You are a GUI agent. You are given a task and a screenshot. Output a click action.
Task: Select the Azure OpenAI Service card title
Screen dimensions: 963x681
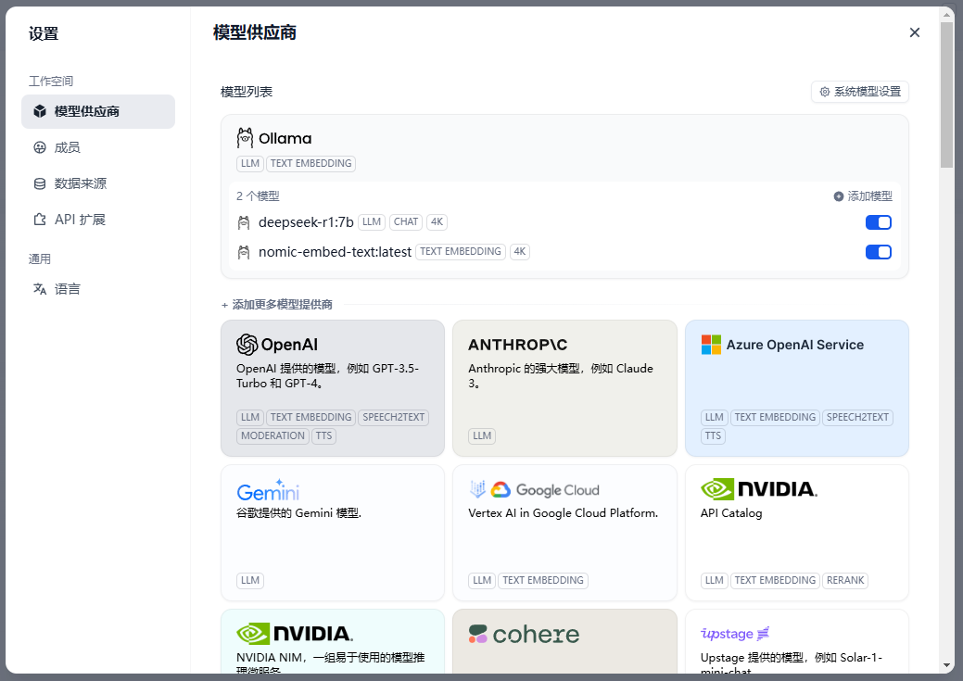click(794, 345)
